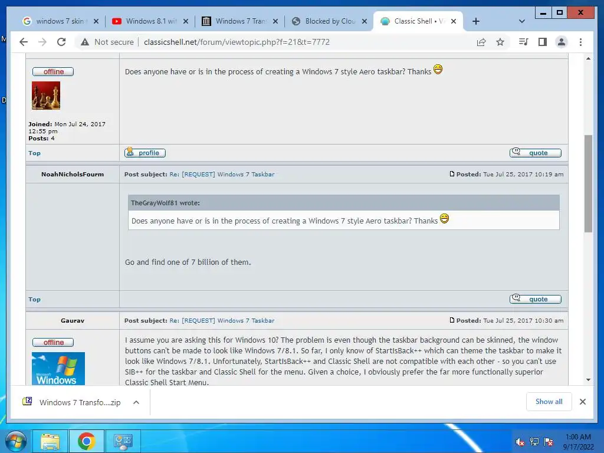
Task: Click the Chrome taskbar icon
Action: click(x=86, y=441)
